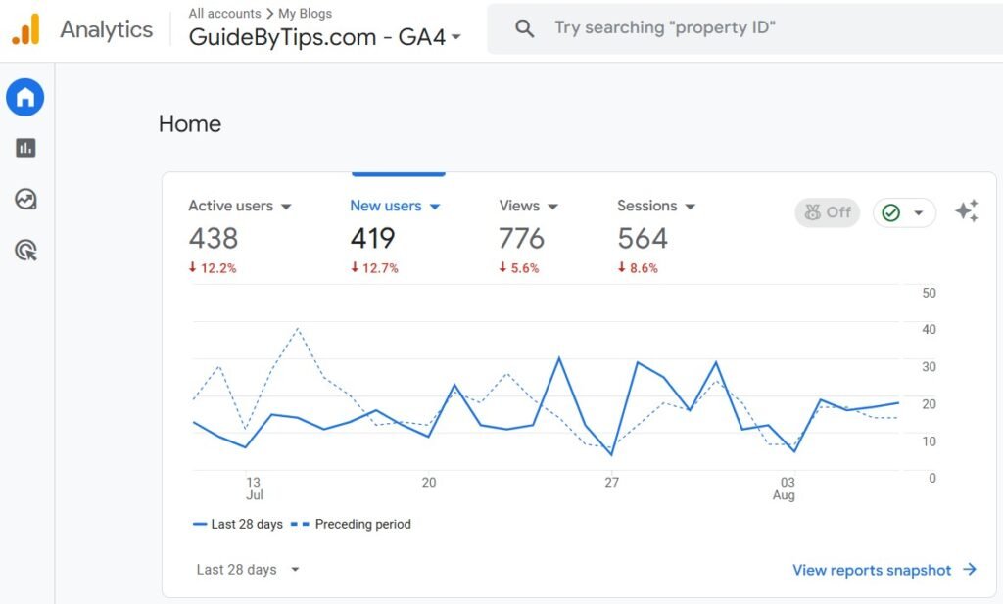Open the Home icon in sidebar

click(x=25, y=97)
